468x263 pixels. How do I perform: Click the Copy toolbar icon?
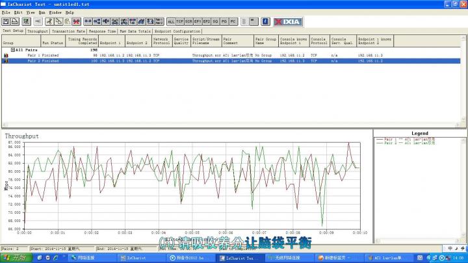coord(58,21)
